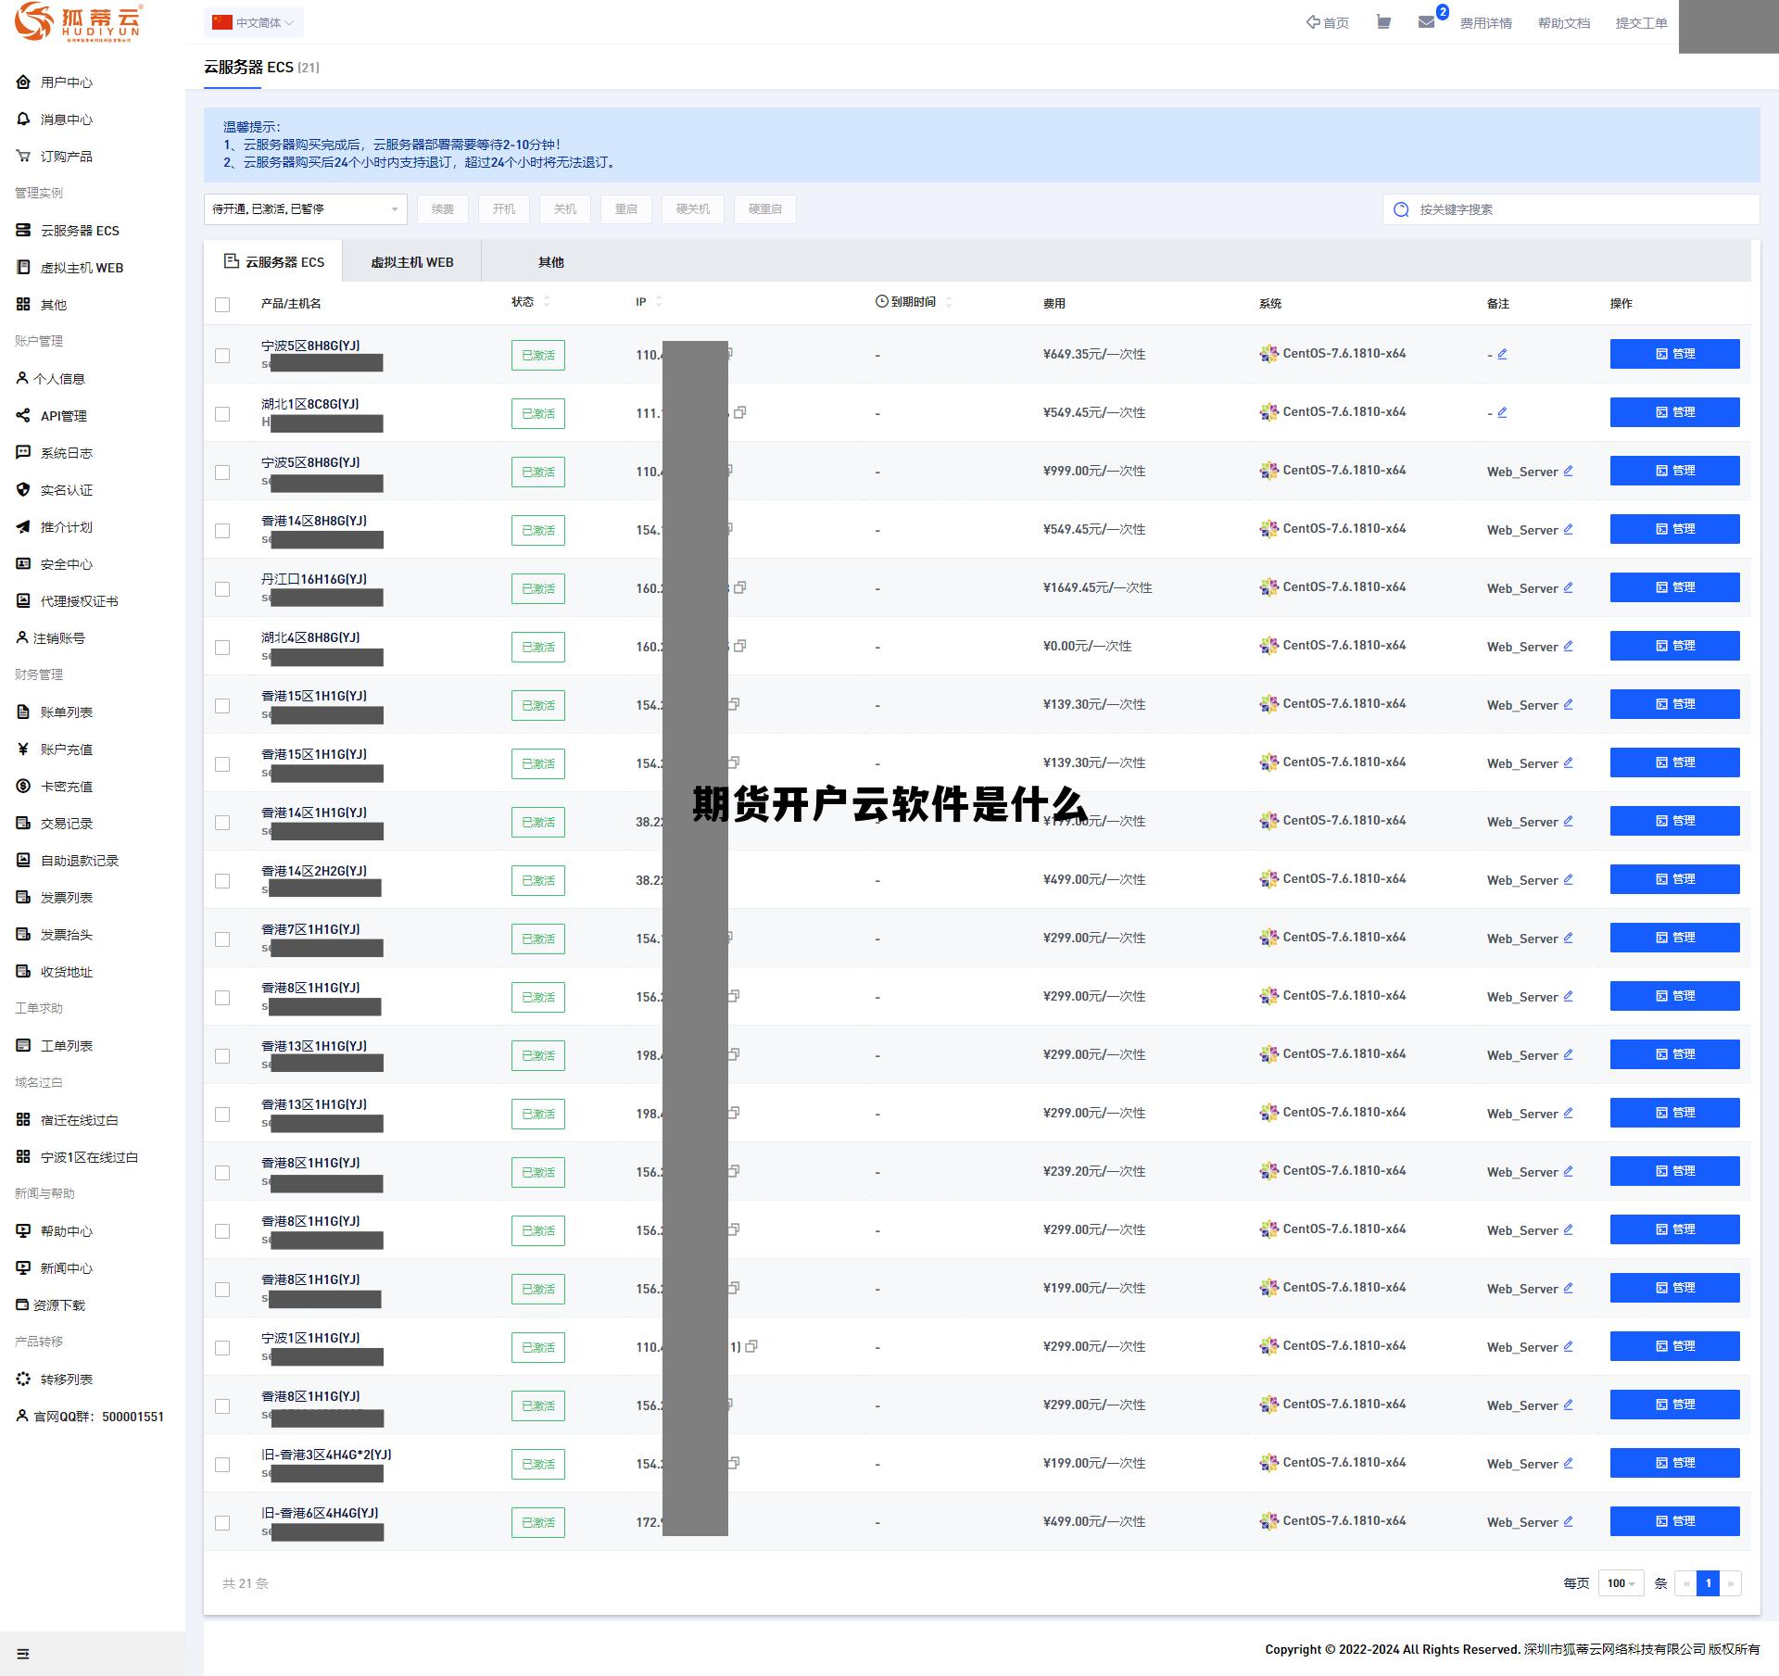Check the box for 丹江口16H16G row
1779x1676 pixels.
pos(222,589)
